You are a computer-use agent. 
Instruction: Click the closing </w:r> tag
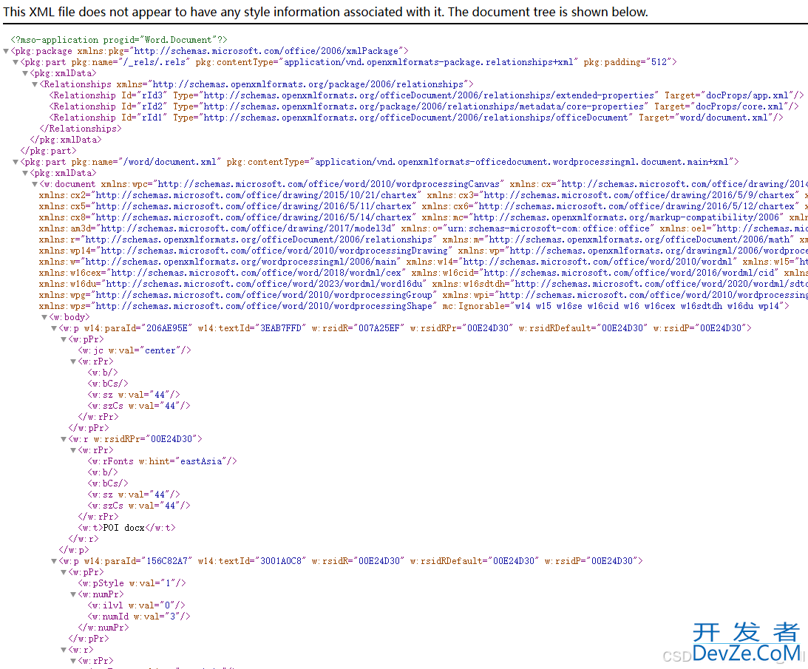coord(84,539)
